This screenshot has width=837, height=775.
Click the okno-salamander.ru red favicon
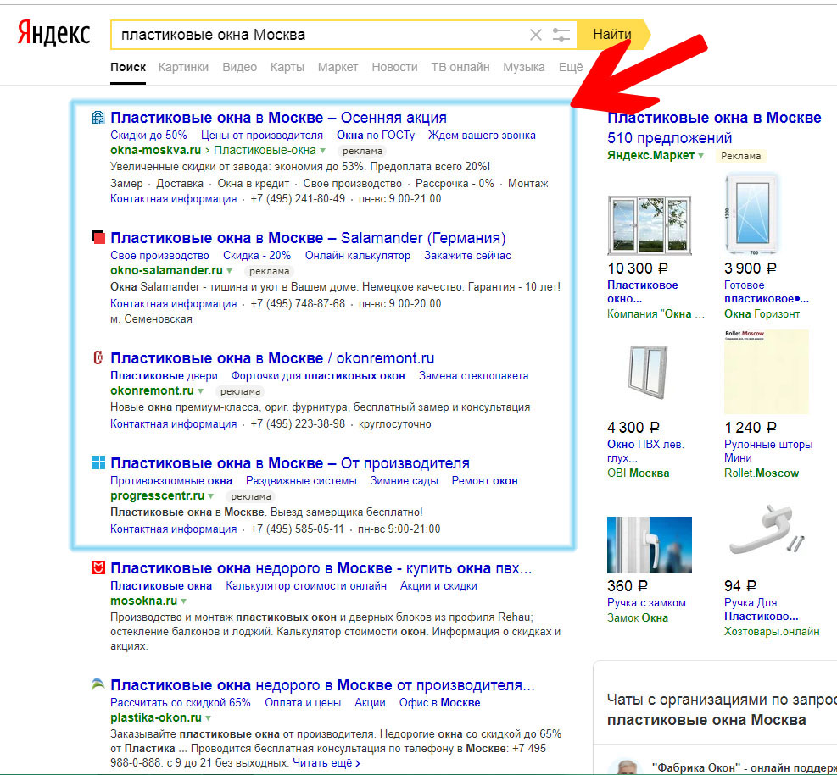click(98, 237)
